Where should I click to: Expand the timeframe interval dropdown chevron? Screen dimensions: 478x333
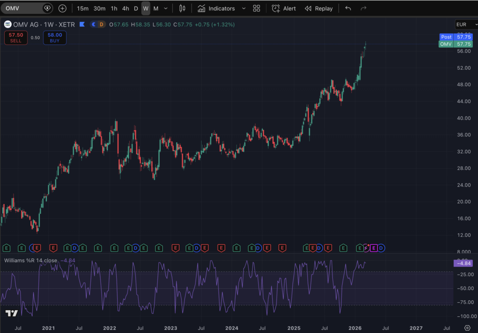click(166, 8)
